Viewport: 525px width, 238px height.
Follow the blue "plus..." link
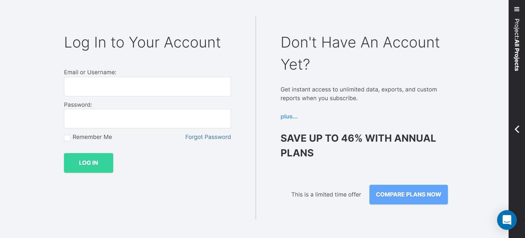(289, 117)
